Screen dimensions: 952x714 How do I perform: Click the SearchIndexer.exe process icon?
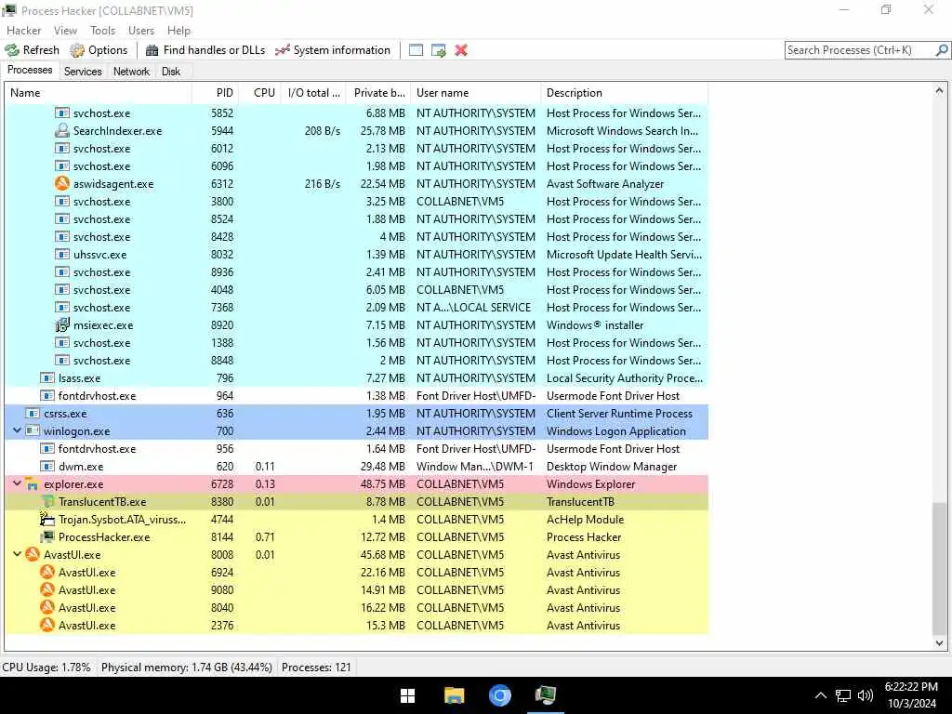(x=62, y=130)
